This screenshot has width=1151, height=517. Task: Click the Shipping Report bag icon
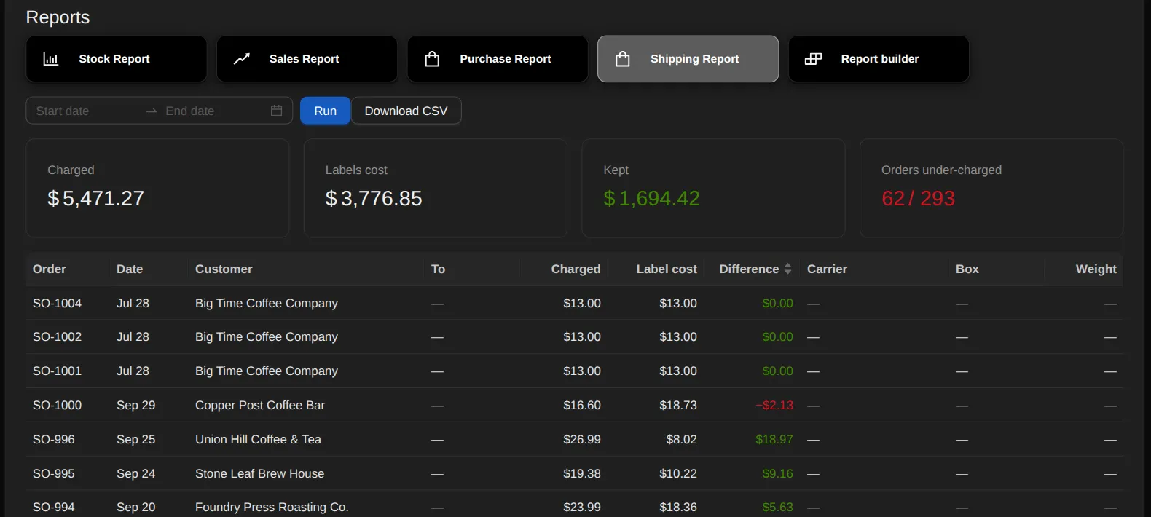tap(623, 59)
